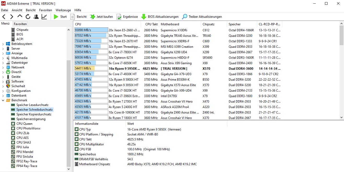This screenshot has width=344, height=172.
Task: Switch to the Favoriten tab in sidebar
Action: [20, 24]
